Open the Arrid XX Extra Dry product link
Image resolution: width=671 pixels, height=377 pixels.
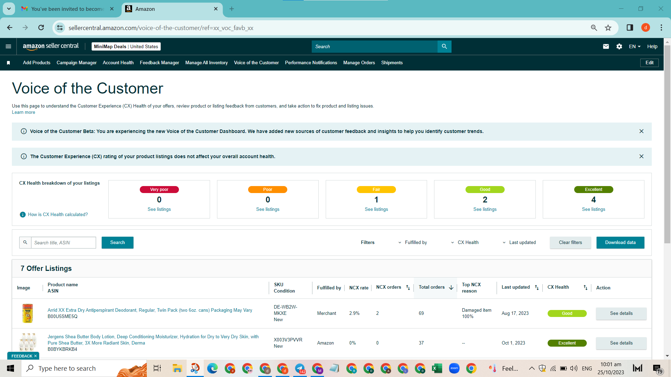150,310
